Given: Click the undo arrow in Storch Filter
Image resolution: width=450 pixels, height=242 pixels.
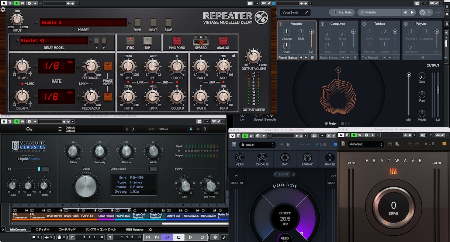Looking at the screenshot, I should pyautogui.click(x=302, y=145).
